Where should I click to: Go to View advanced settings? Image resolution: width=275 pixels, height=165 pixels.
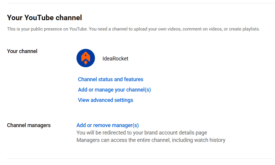105,100
